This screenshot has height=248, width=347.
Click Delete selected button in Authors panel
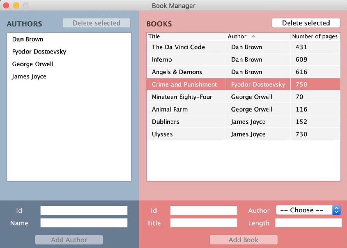point(96,23)
